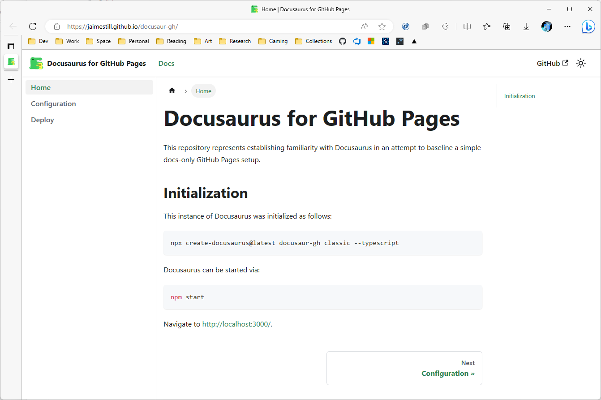
Task: Open the Bing Copilot sidebar icon
Action: tap(588, 26)
